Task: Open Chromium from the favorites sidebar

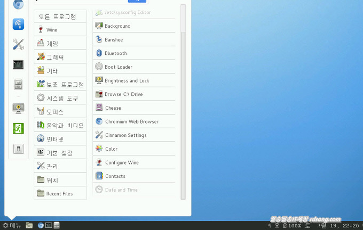Action: pos(18,5)
